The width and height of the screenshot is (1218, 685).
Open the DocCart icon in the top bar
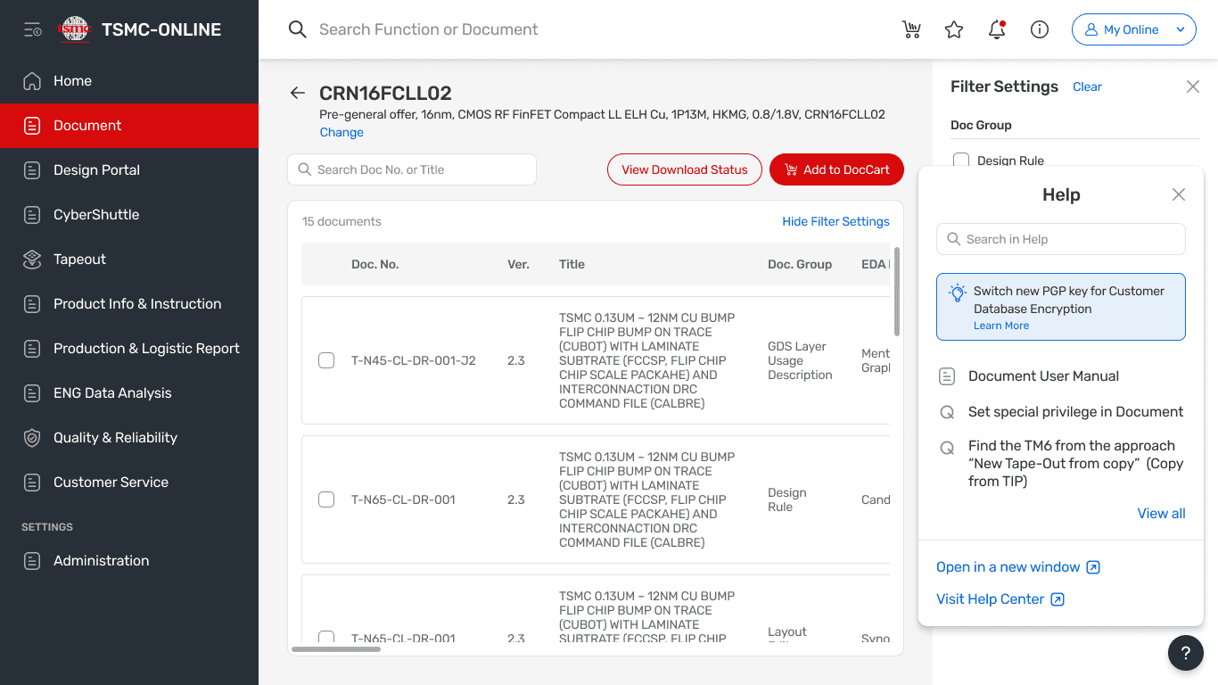(x=911, y=29)
